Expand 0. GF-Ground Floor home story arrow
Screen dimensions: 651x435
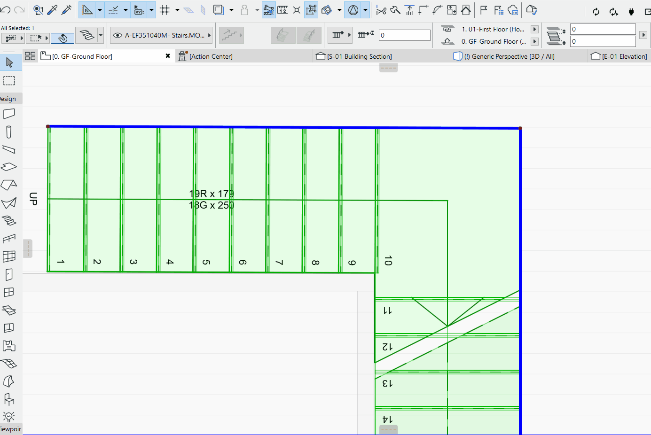[x=534, y=41]
